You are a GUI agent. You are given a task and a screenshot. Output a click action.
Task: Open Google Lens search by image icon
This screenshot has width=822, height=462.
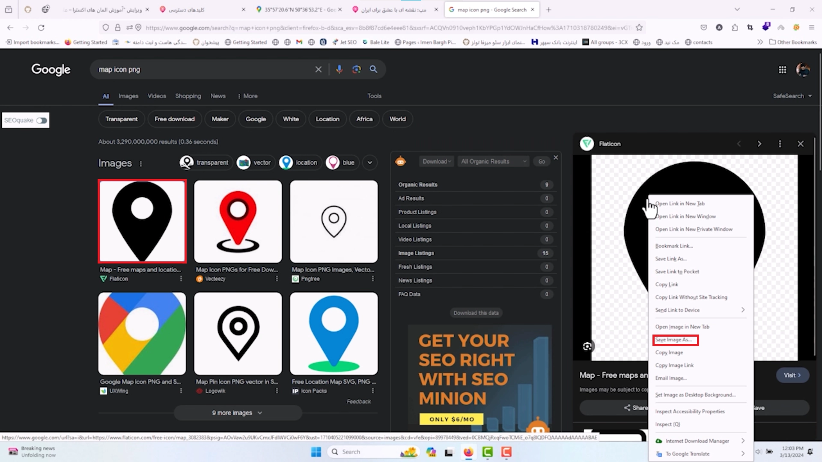[356, 69]
